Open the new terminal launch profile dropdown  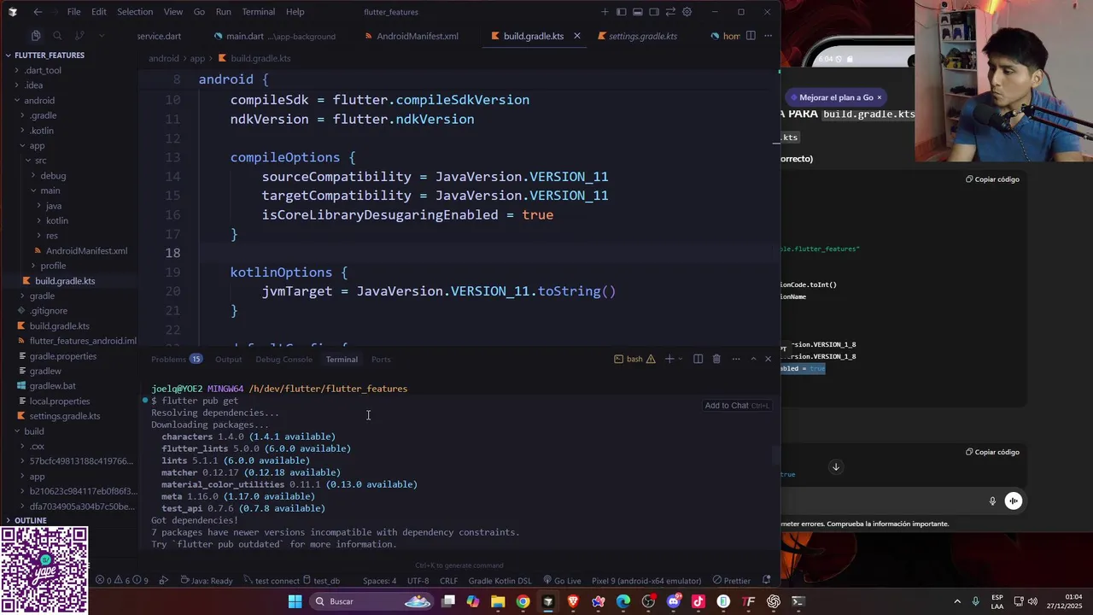tap(681, 360)
